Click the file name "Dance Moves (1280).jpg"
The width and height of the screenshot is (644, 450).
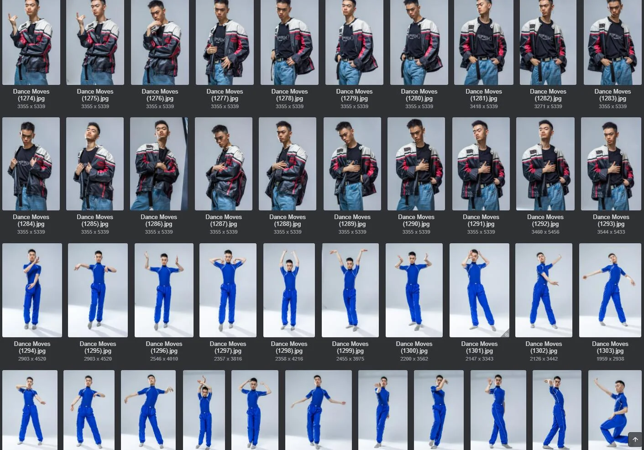coord(419,95)
